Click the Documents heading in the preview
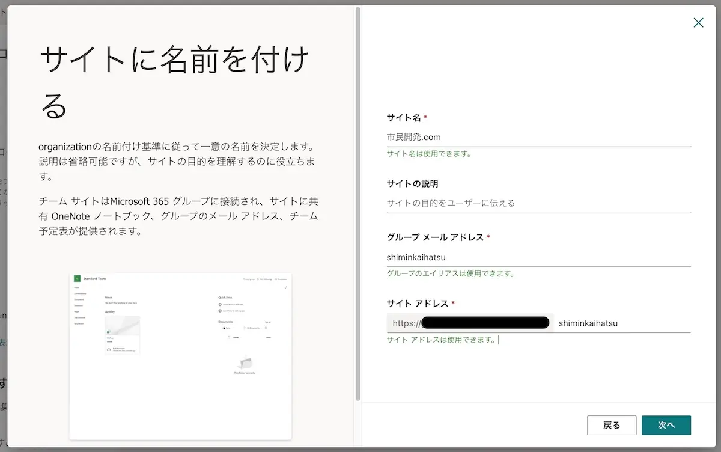 225,322
